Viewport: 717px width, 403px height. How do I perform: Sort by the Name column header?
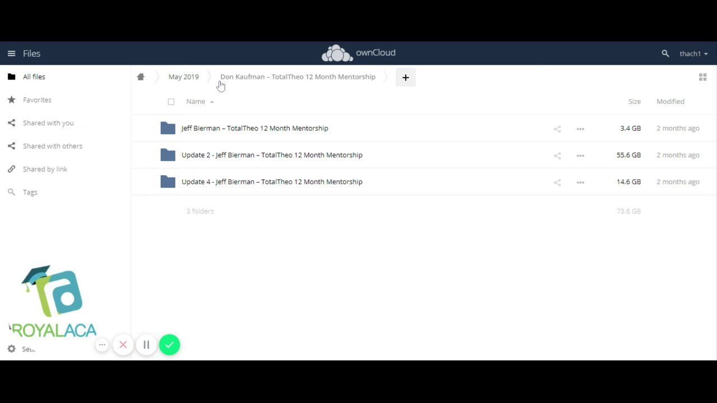(x=195, y=101)
